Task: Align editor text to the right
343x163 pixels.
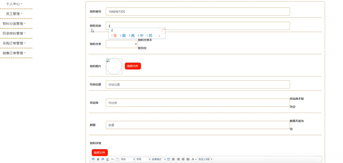Action: (x=178, y=159)
